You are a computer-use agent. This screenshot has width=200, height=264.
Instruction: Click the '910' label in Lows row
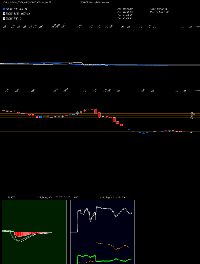pos(7,91)
